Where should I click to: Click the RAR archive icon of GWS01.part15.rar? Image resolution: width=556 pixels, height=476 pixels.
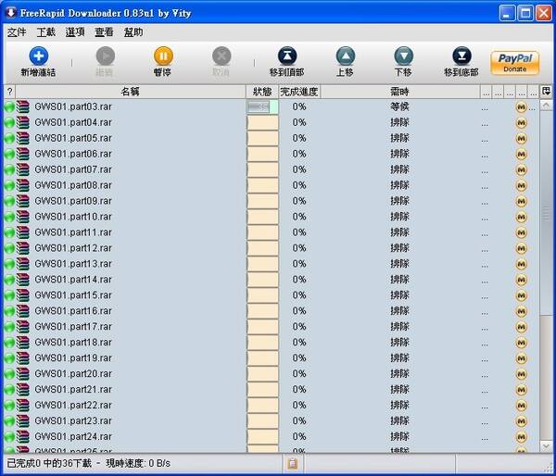[22, 294]
